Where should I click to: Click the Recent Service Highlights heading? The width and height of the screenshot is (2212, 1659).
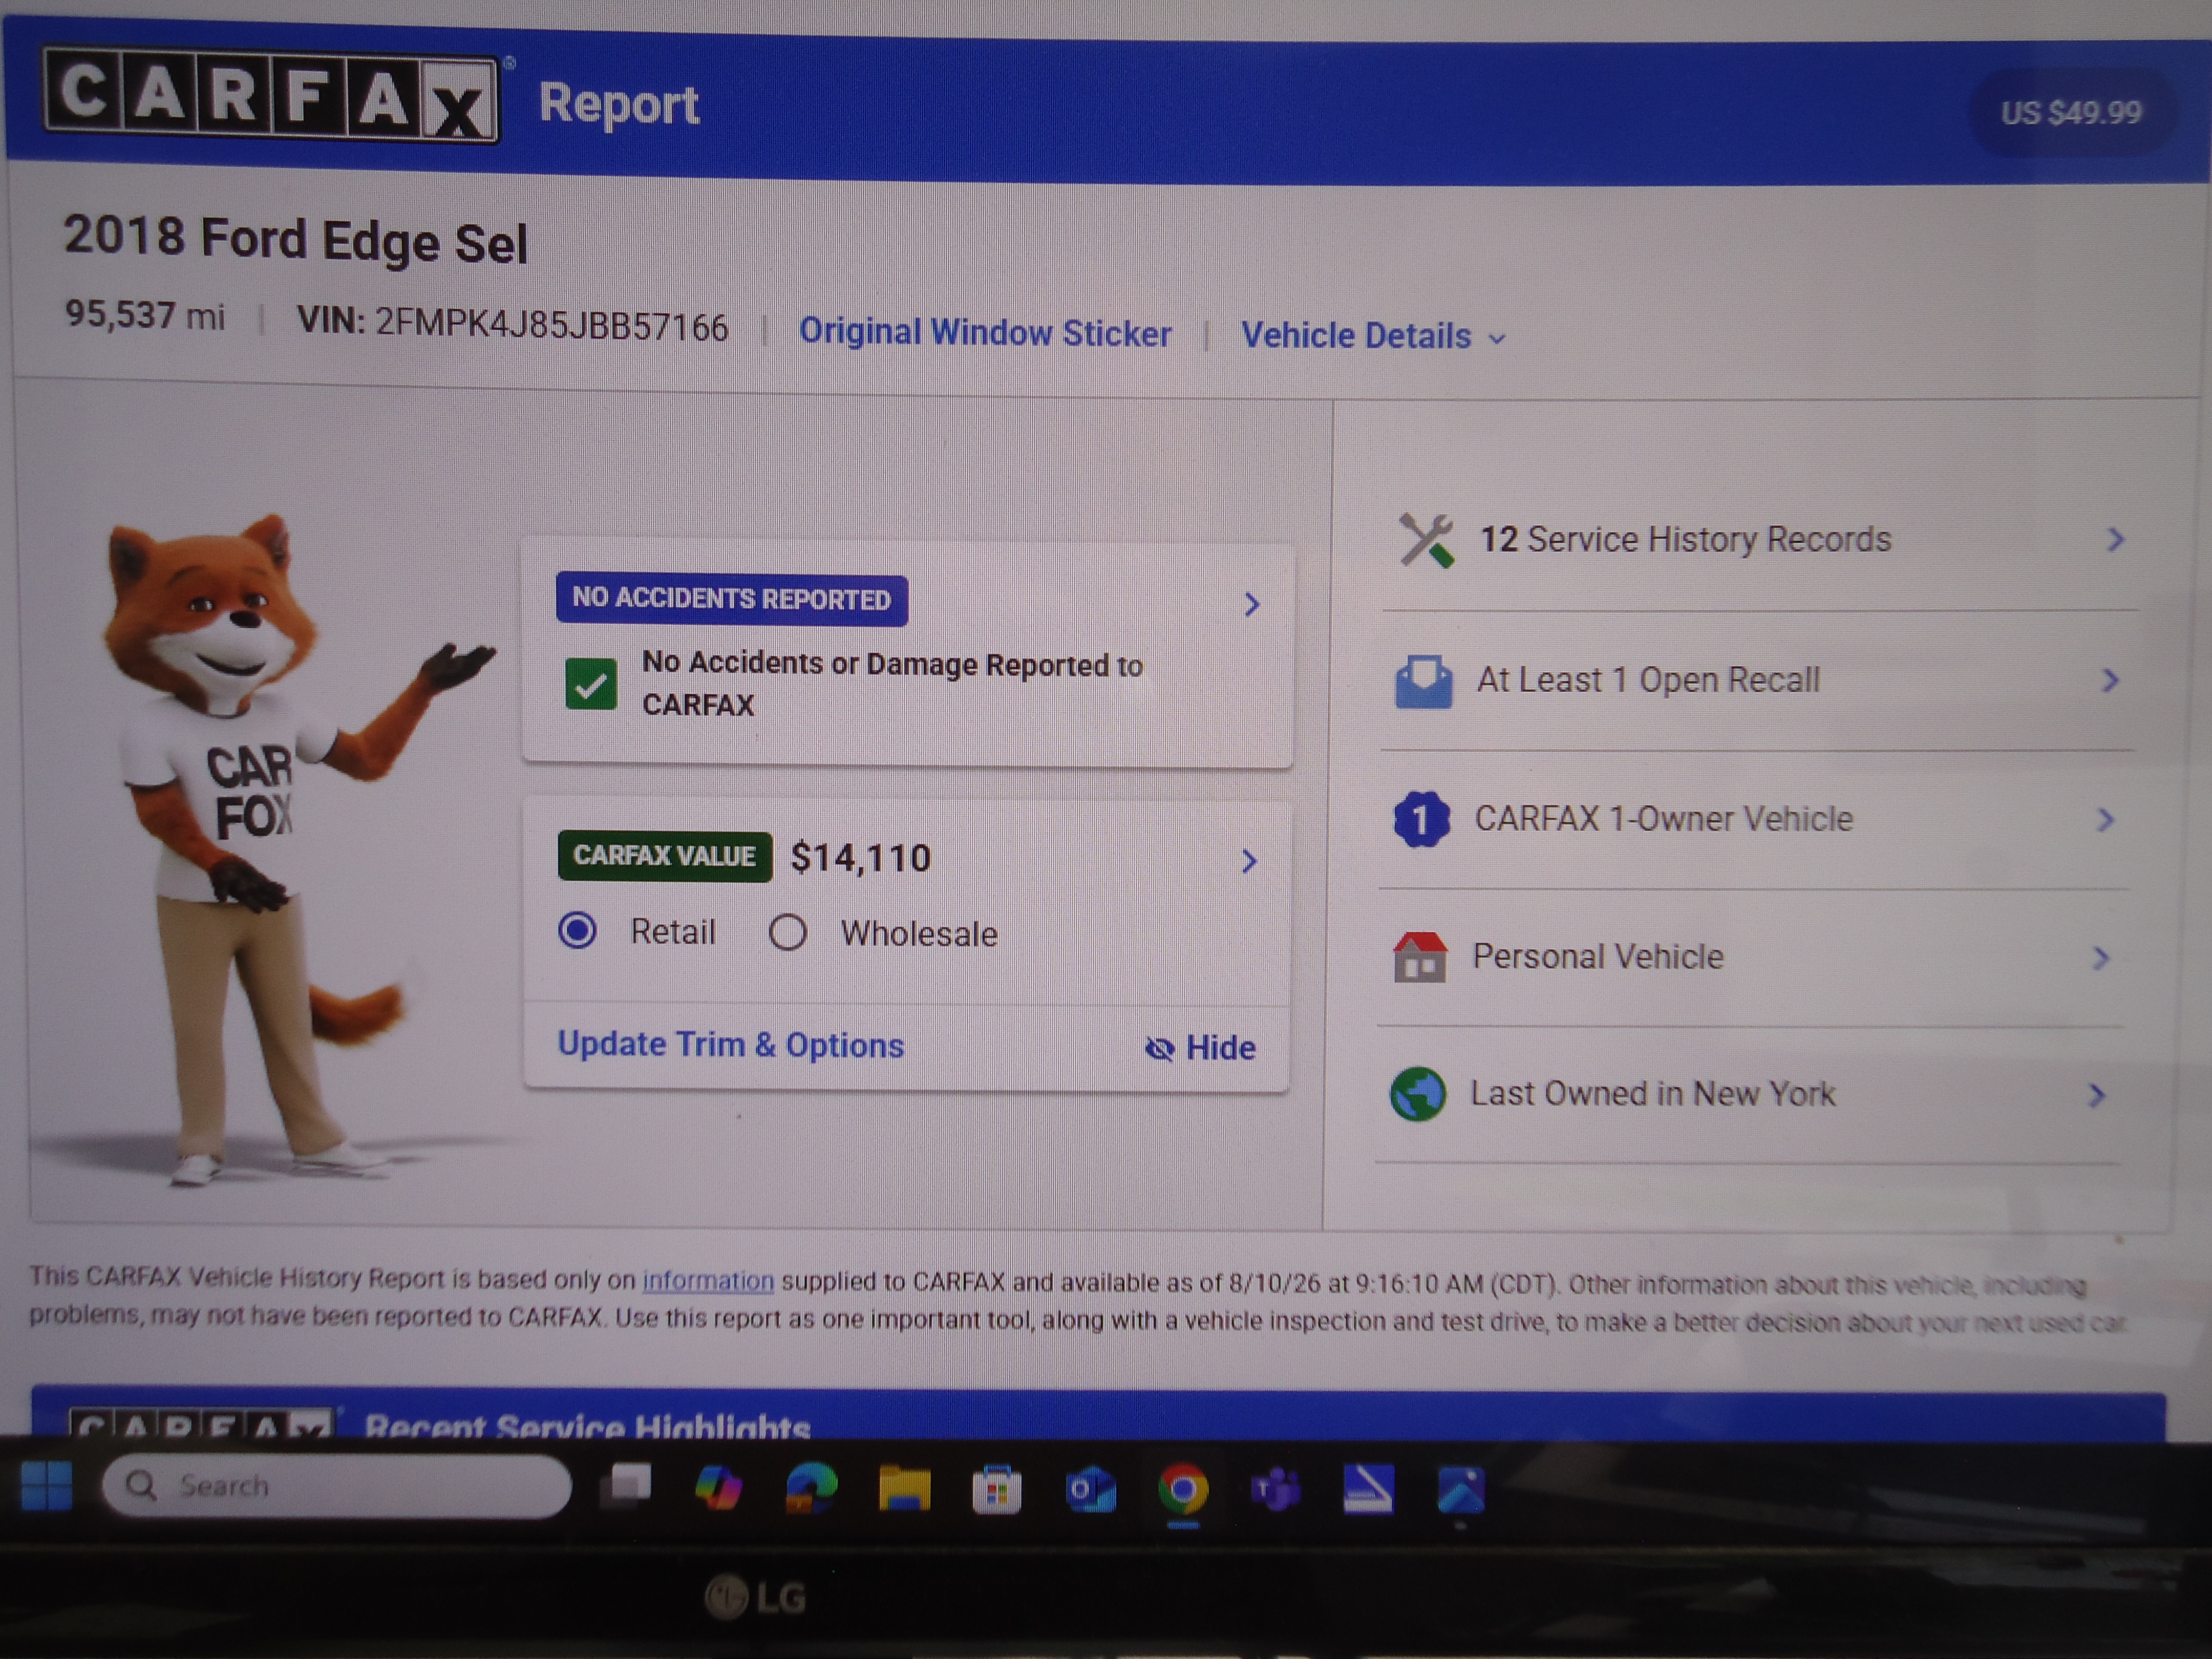tap(588, 1426)
